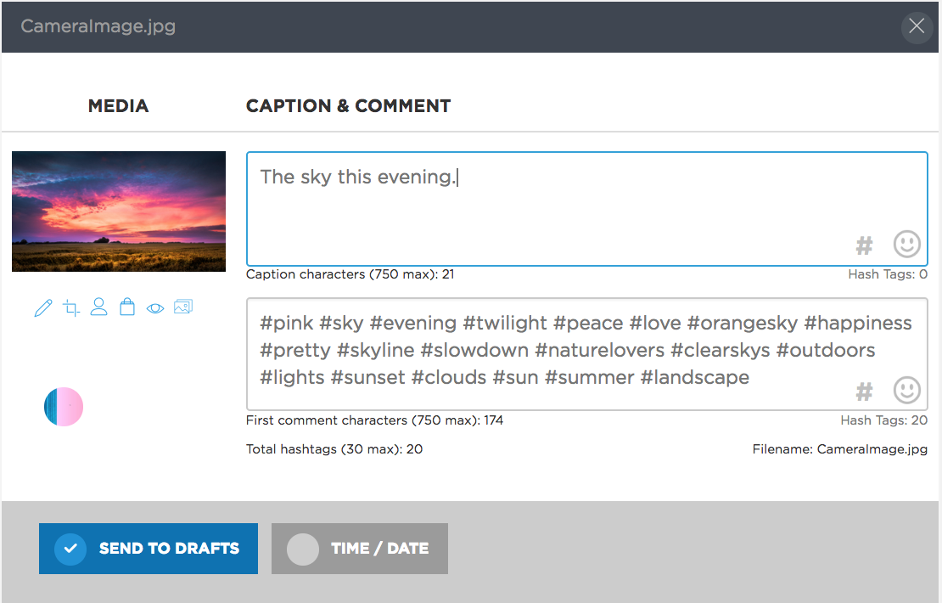Click the shopping bag product tag icon
The width and height of the screenshot is (942, 603).
(127, 307)
